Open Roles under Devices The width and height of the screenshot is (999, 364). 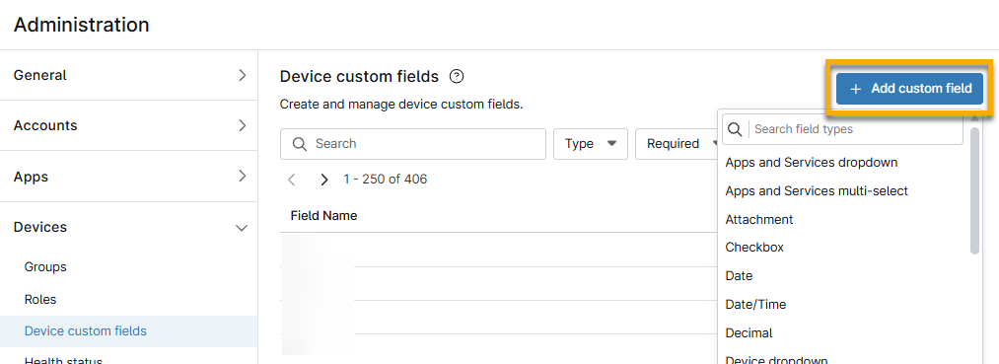click(40, 300)
